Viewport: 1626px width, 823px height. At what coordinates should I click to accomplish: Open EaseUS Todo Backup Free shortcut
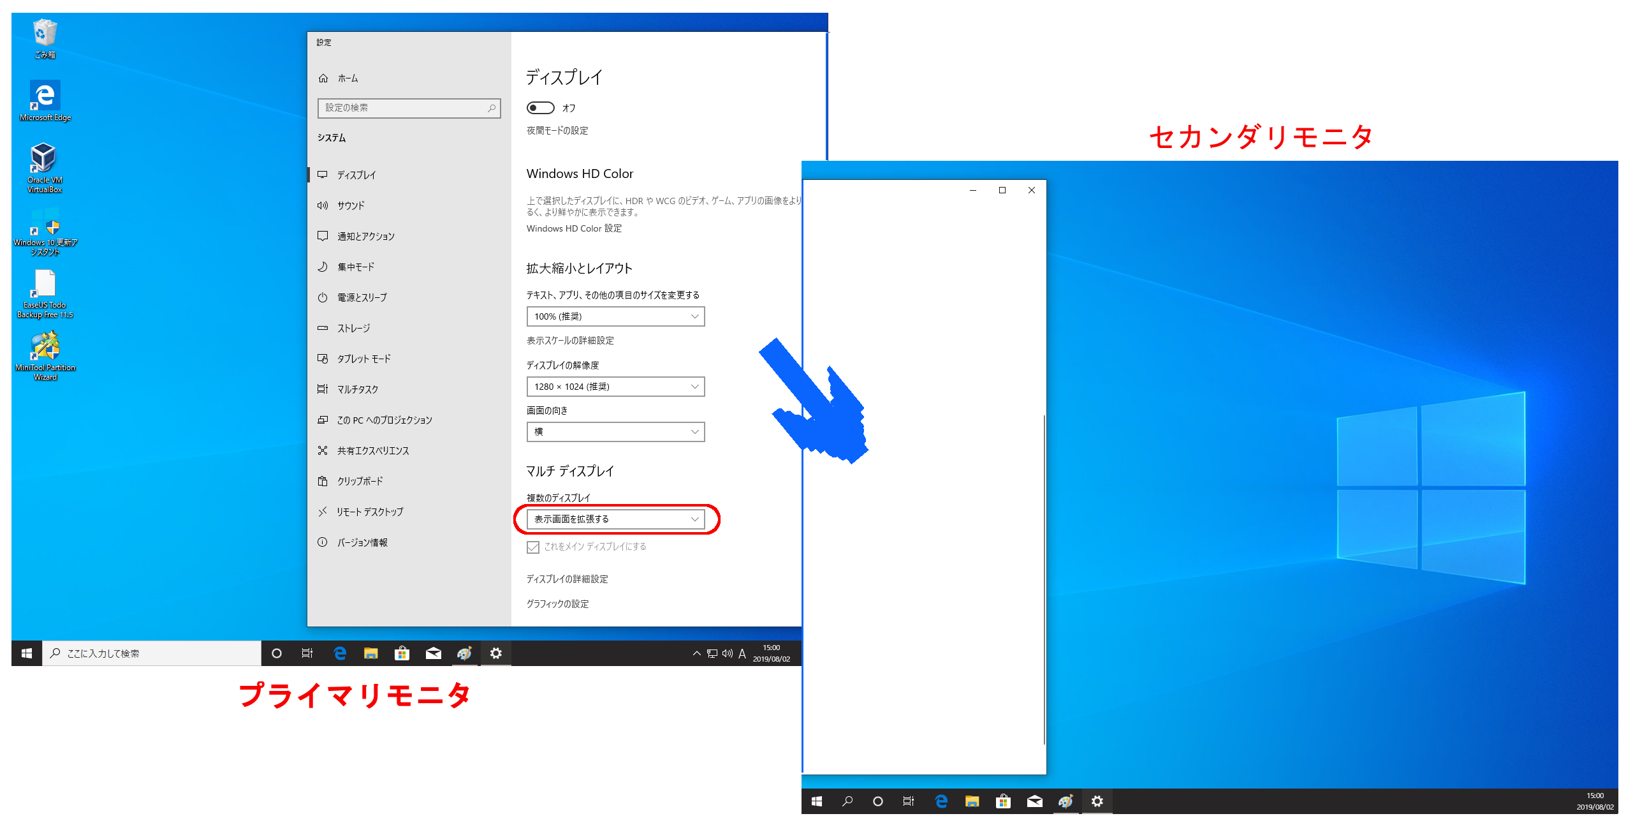click(45, 285)
